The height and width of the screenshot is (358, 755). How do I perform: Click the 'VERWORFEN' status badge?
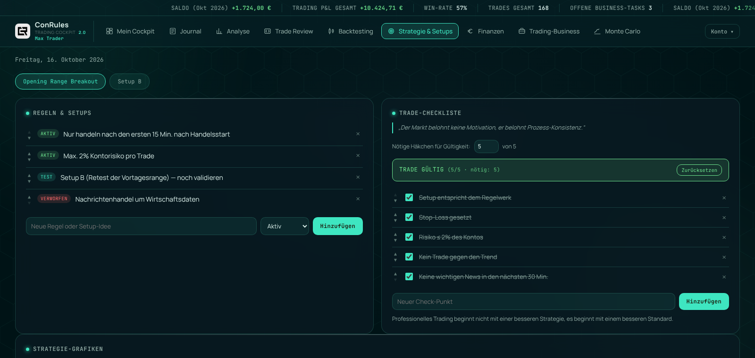click(54, 199)
